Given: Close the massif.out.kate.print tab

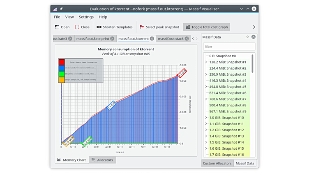Looking at the screenshot, I should (x=113, y=38).
